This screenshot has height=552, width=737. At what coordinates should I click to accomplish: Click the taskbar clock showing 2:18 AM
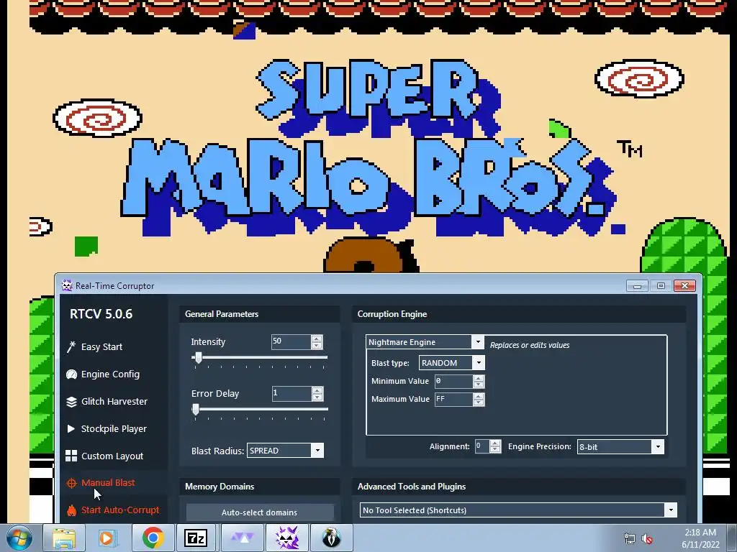(700, 533)
